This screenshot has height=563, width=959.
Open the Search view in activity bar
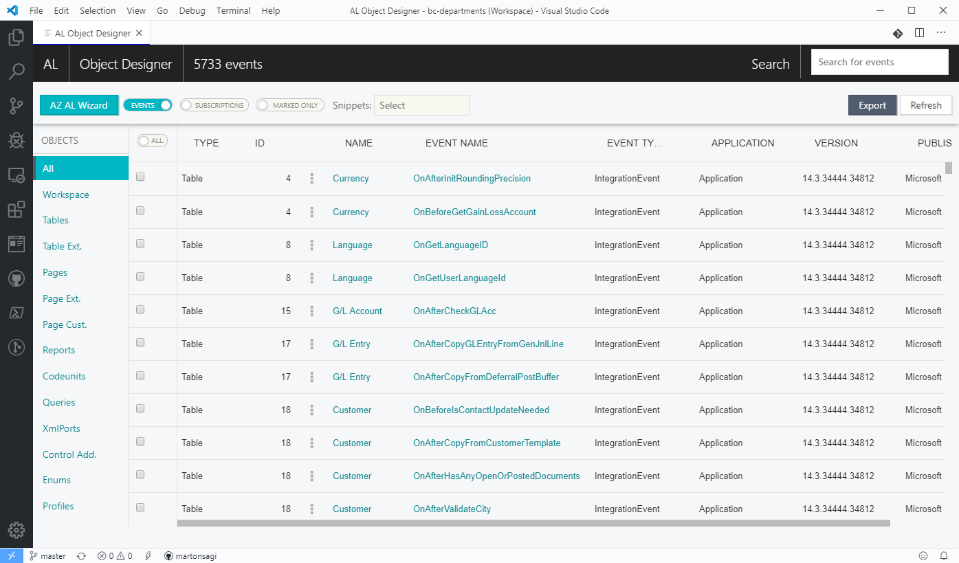coord(16,71)
